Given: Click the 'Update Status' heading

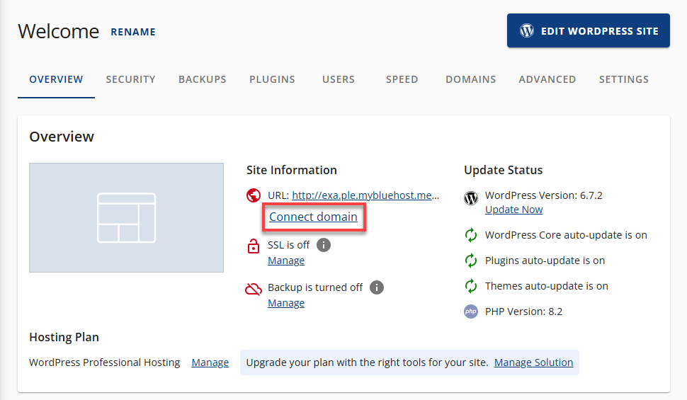Looking at the screenshot, I should point(504,170).
